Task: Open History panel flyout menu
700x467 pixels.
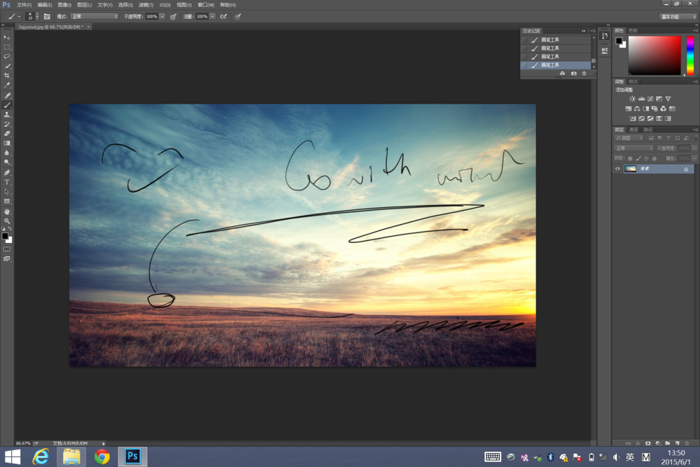Action: point(593,31)
